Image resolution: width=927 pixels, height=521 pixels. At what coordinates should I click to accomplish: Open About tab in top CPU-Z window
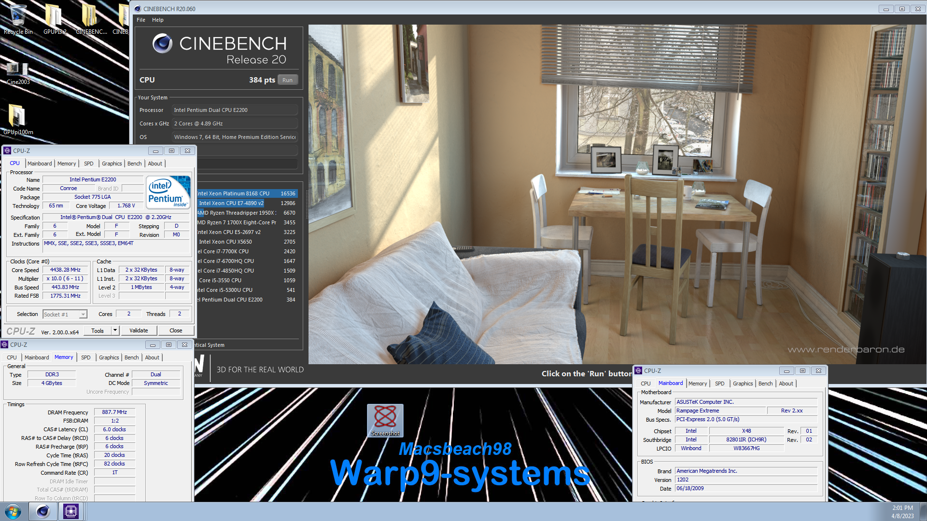[x=155, y=164]
